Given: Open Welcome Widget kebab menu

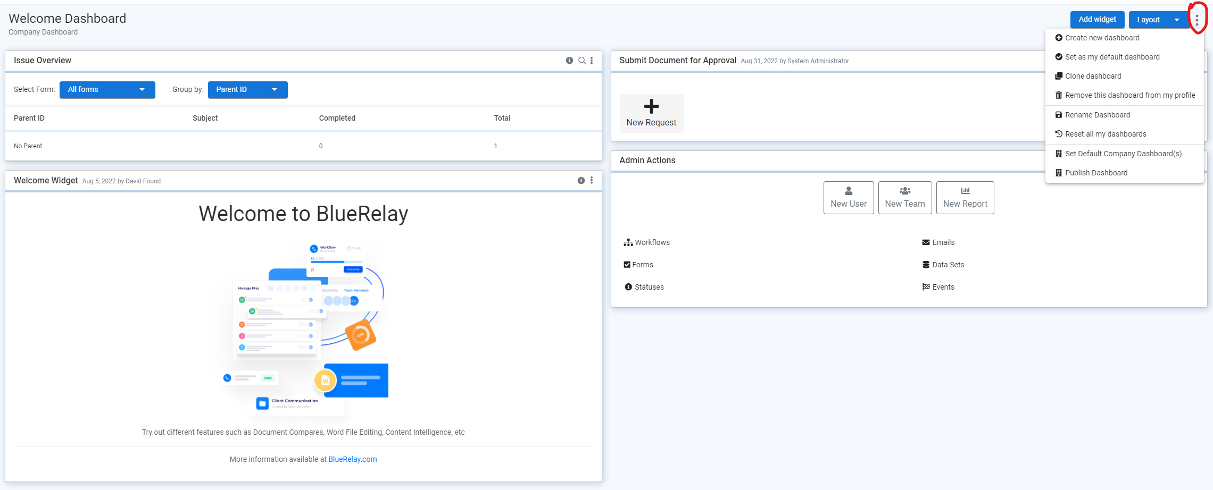Looking at the screenshot, I should (592, 181).
